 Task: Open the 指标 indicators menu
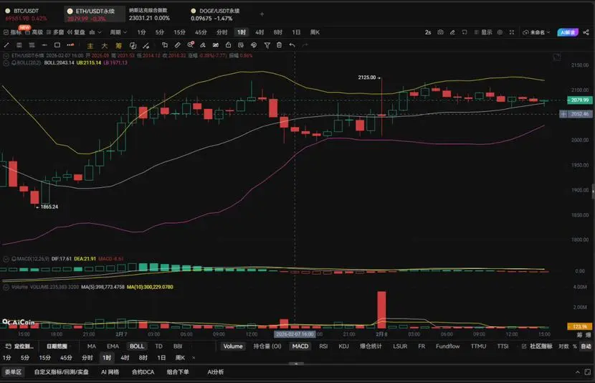coord(12,32)
